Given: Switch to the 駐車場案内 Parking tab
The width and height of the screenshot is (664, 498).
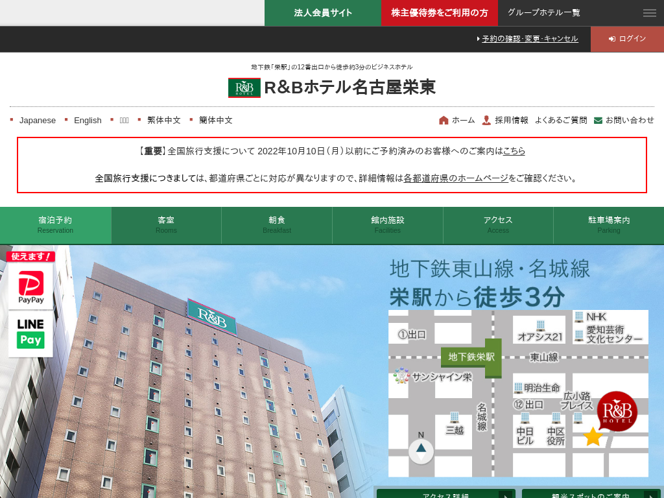Looking at the screenshot, I should [x=608, y=225].
